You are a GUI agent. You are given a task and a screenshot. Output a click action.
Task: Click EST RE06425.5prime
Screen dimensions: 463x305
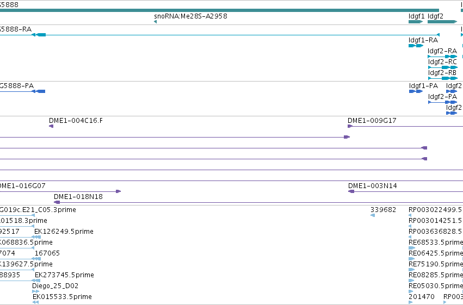click(x=436, y=253)
